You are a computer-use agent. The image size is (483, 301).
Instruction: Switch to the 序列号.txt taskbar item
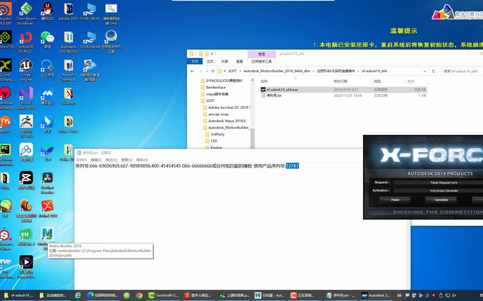point(340,295)
